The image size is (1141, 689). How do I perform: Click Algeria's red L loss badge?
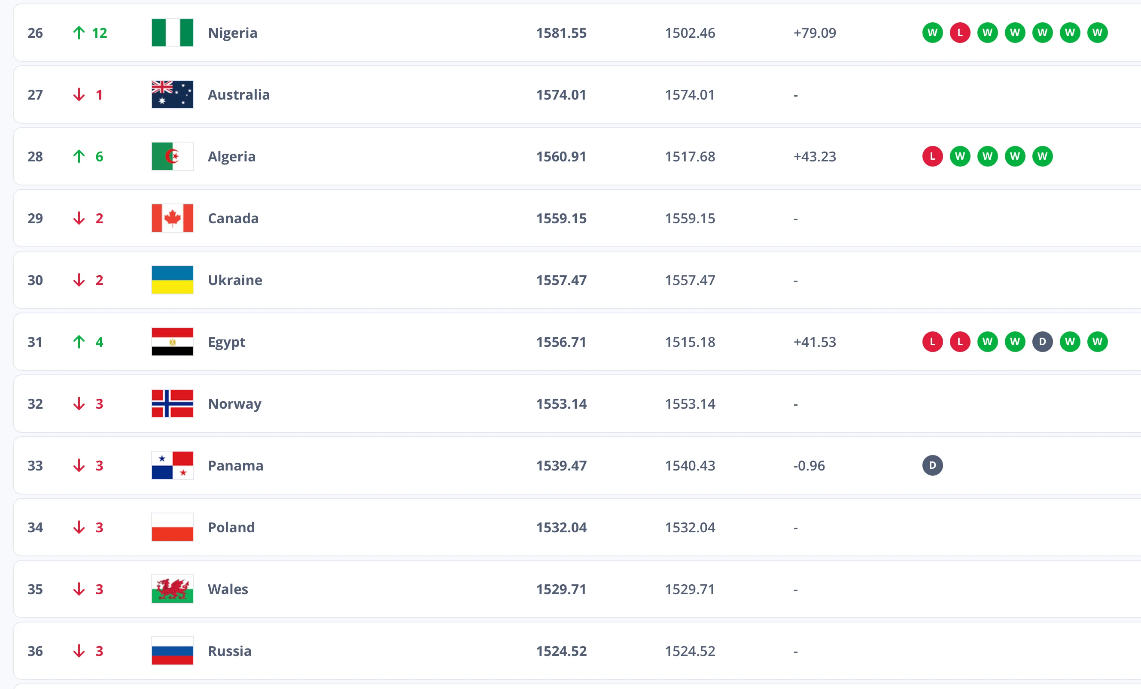click(932, 157)
